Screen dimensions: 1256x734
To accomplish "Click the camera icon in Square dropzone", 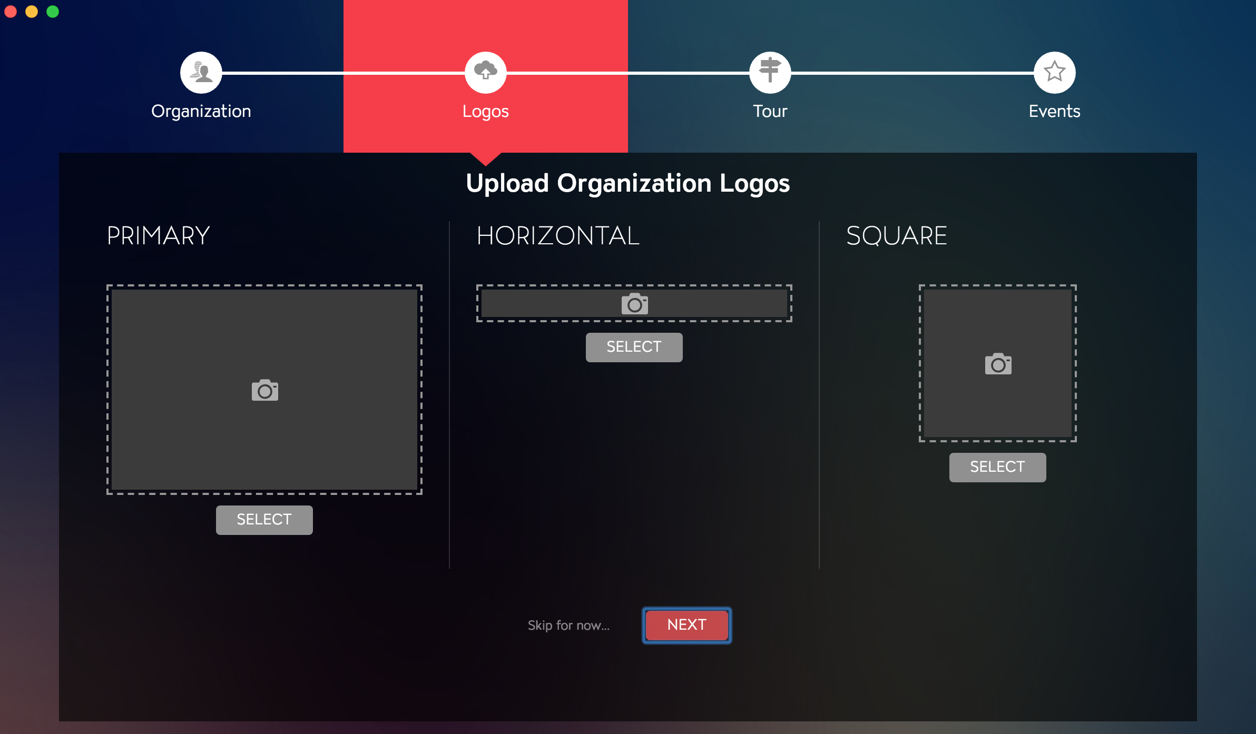I will pos(998,364).
